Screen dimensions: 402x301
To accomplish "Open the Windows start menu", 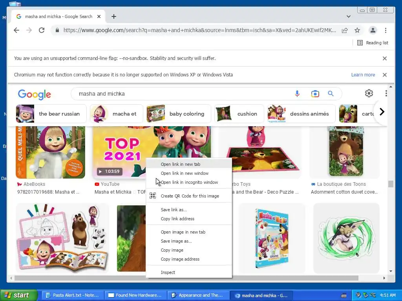I will click(18, 296).
